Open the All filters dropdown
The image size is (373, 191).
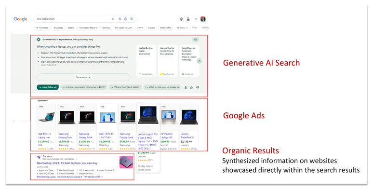click(x=182, y=27)
